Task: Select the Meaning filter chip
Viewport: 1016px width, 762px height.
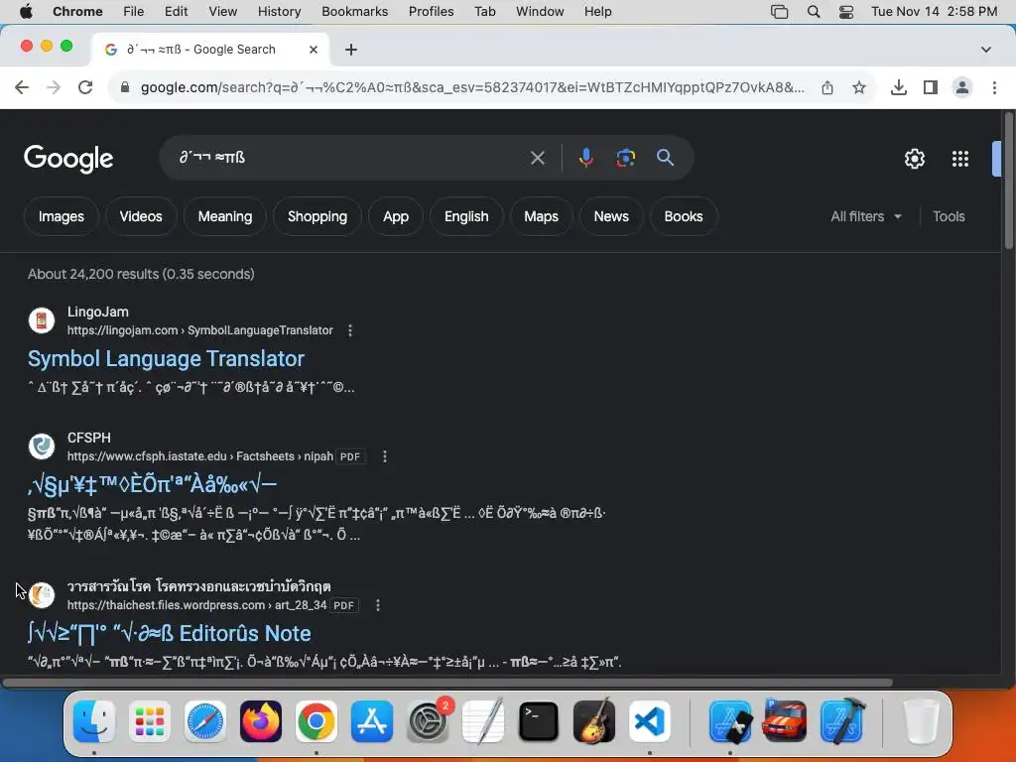Action: 225,216
